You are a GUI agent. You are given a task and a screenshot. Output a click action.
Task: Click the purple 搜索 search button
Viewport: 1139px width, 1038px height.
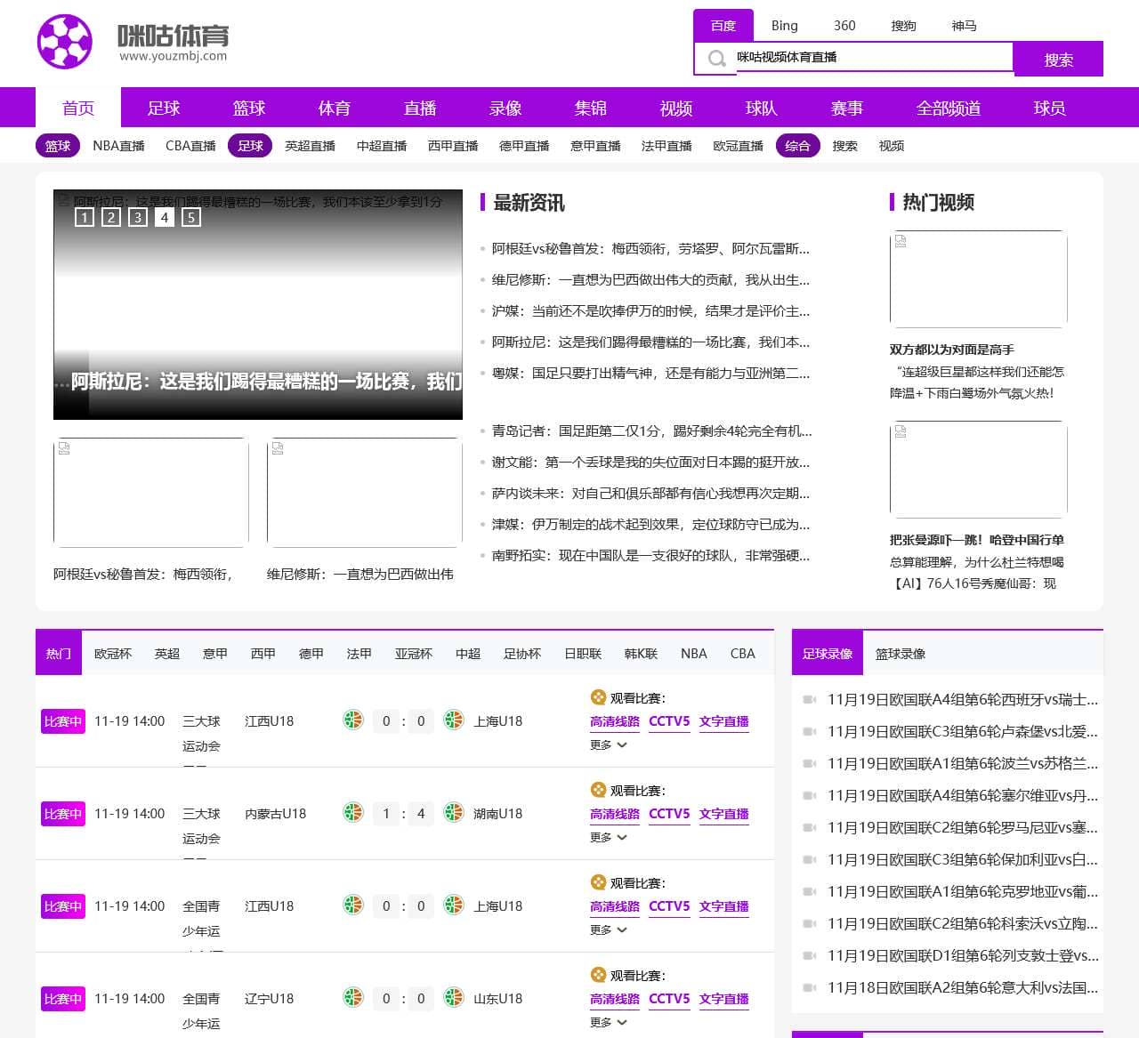pos(1058,60)
